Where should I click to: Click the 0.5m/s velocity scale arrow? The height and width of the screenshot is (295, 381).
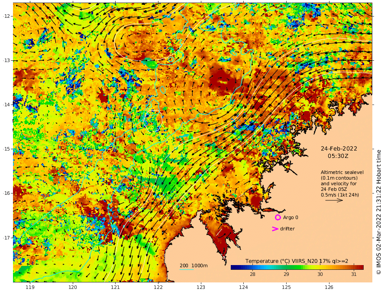coord(334,200)
